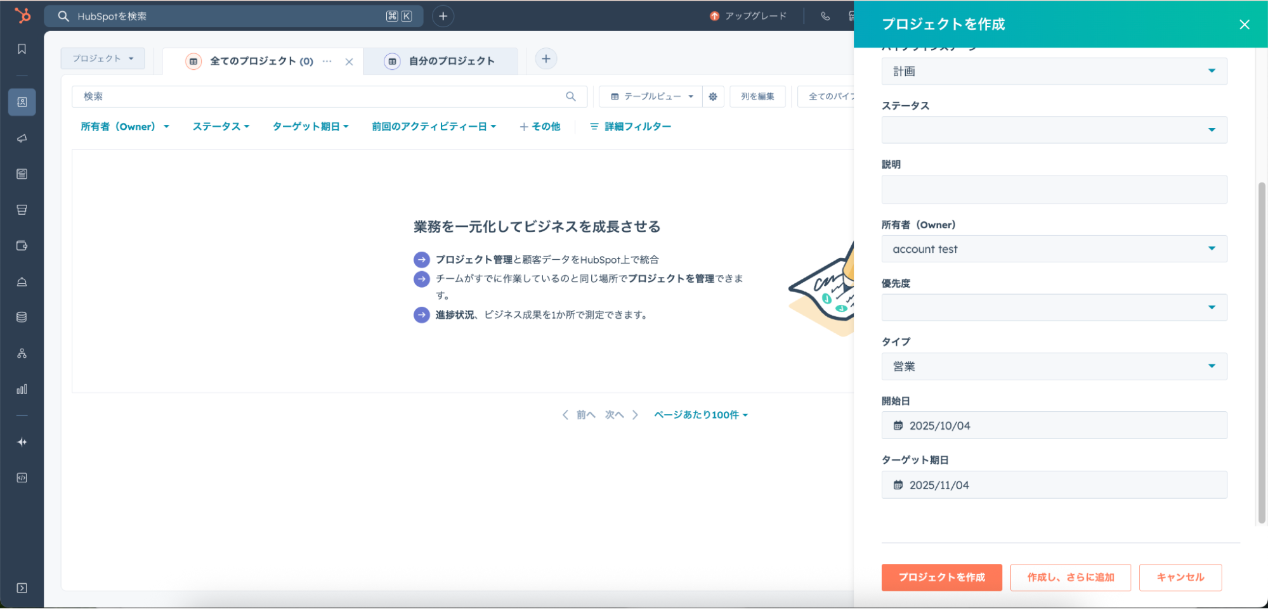
Task: Open the bookmarks icon in sidebar
Action: click(x=22, y=49)
